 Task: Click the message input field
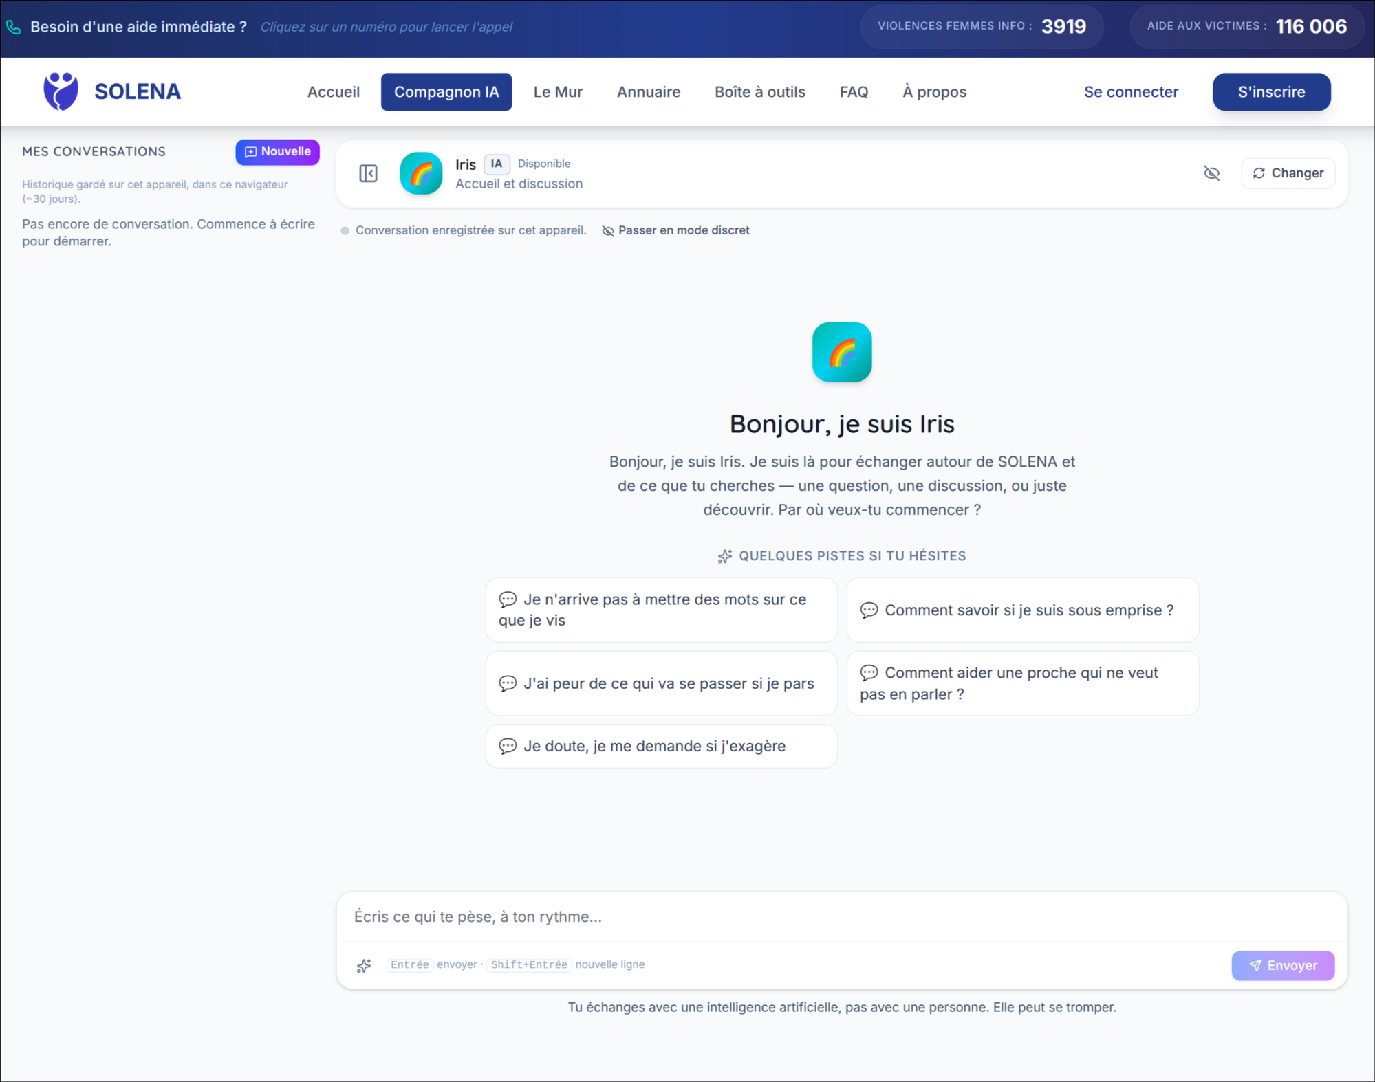click(841, 916)
